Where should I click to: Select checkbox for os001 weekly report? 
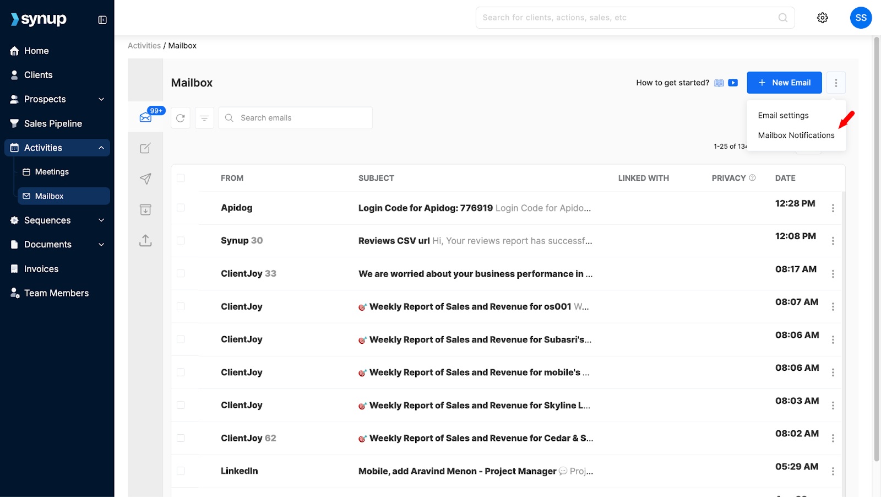(181, 306)
